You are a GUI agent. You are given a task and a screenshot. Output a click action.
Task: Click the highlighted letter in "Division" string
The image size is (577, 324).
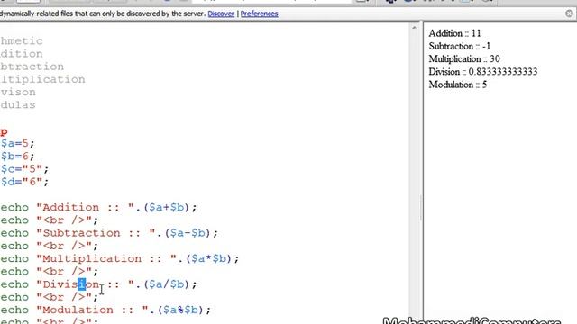coord(82,284)
